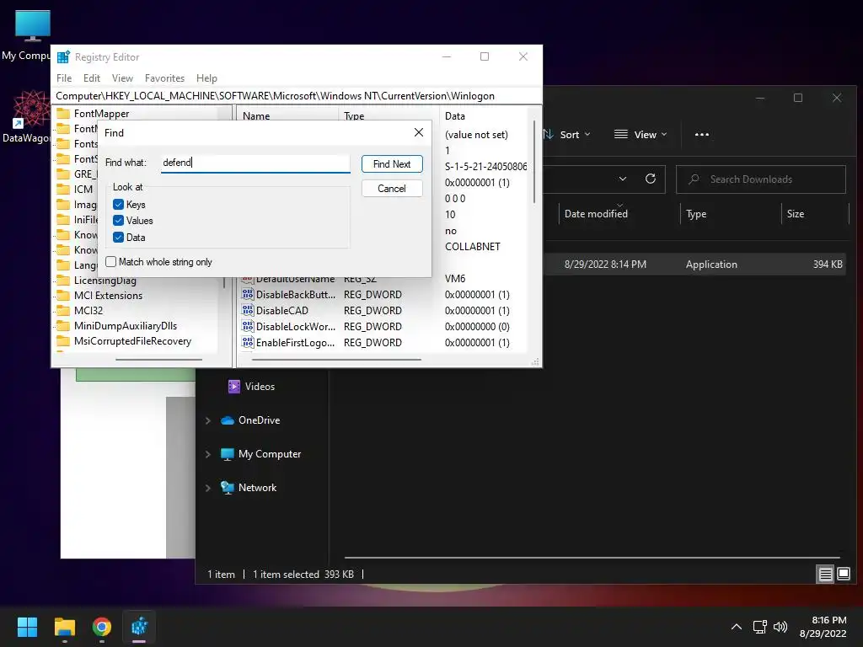
Task: Click the Registry Editor title icon
Action: tap(63, 56)
